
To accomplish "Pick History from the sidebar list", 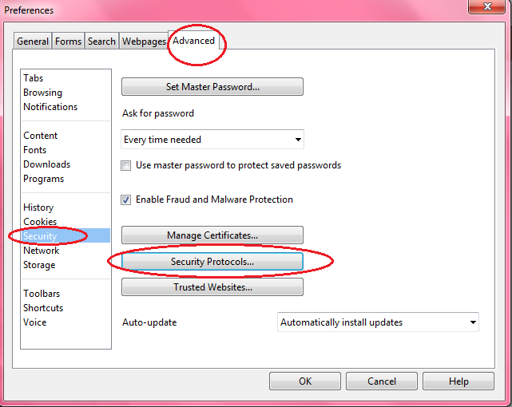I will [38, 207].
